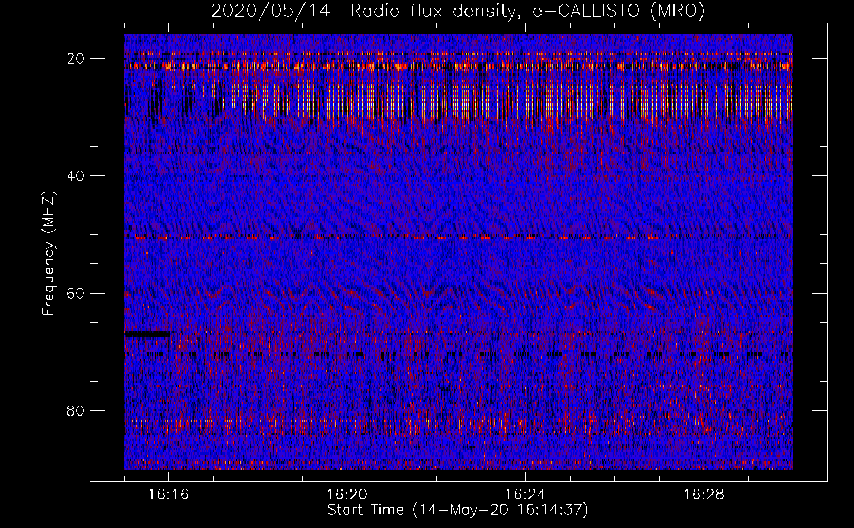Click the 16:16 time tick label
The height and width of the screenshot is (528, 854).
tap(168, 495)
